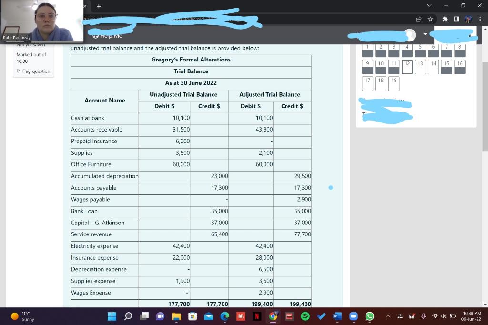Click unadjusted Supplies debit value 3,800
This screenshot has height=325, width=488.
point(183,153)
